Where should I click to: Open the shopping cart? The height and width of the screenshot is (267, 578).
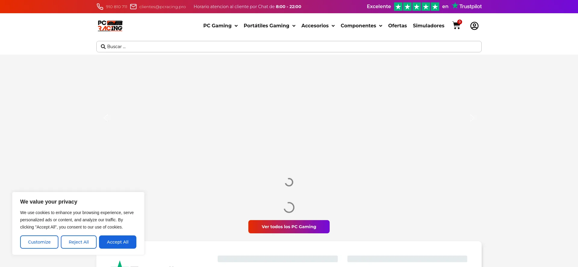point(456,26)
